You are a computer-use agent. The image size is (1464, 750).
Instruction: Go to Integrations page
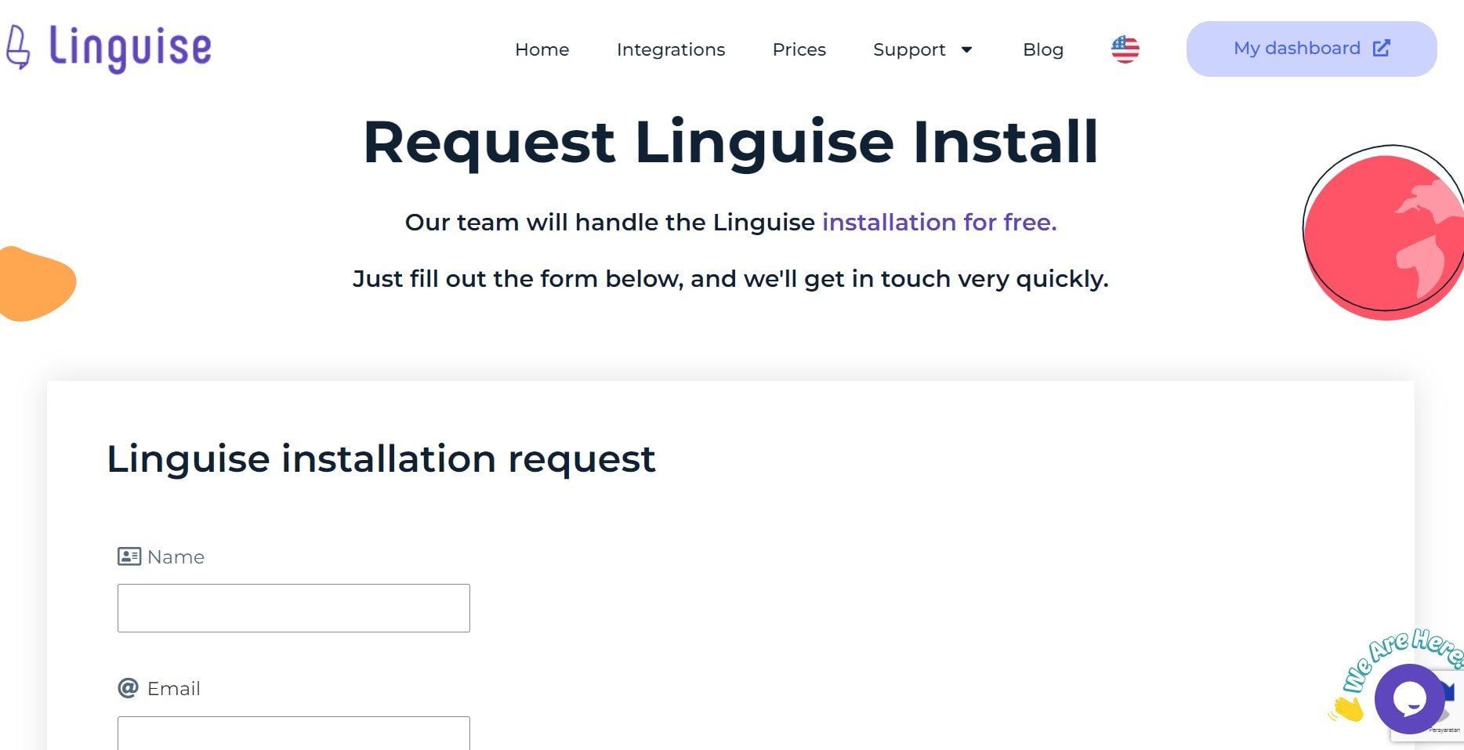click(x=671, y=49)
